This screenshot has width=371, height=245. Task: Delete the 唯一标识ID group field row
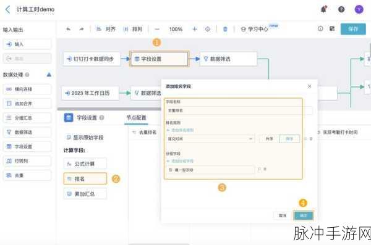click(x=265, y=169)
